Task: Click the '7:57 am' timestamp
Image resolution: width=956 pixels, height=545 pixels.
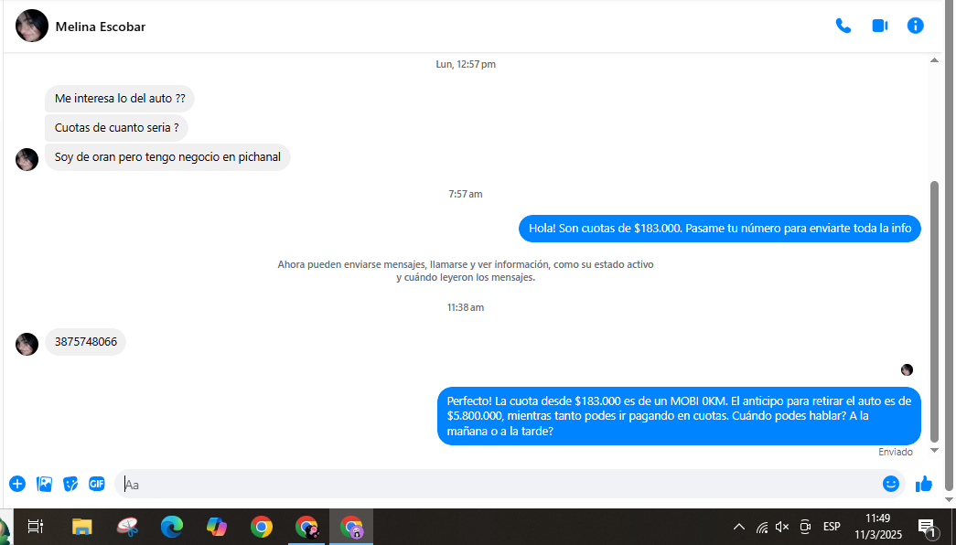Action: point(466,195)
